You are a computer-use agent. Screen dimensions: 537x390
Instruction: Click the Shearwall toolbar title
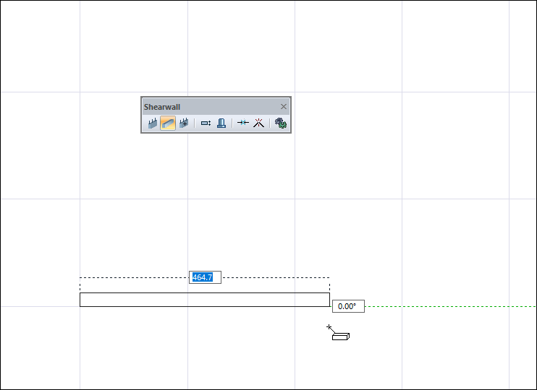[162, 107]
